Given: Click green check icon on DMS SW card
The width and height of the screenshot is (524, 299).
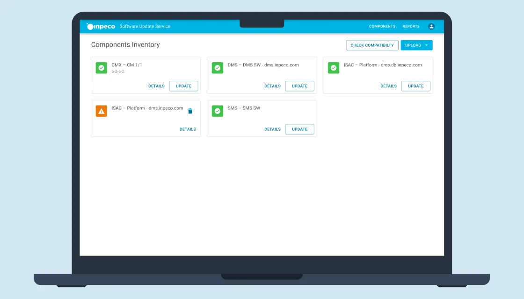Looking at the screenshot, I should pyautogui.click(x=218, y=68).
